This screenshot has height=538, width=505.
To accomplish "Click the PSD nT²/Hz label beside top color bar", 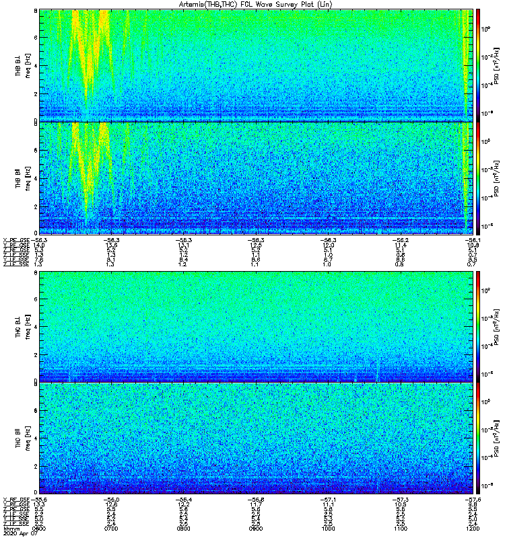I will coord(496,65).
